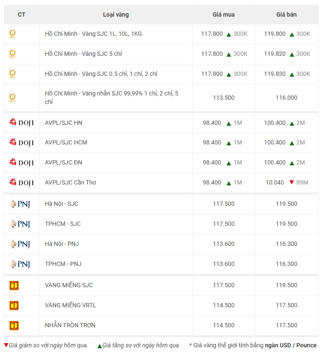Click Hà Nội - PNJ buy price 113.600
This screenshot has height=355, width=323.
point(224,244)
